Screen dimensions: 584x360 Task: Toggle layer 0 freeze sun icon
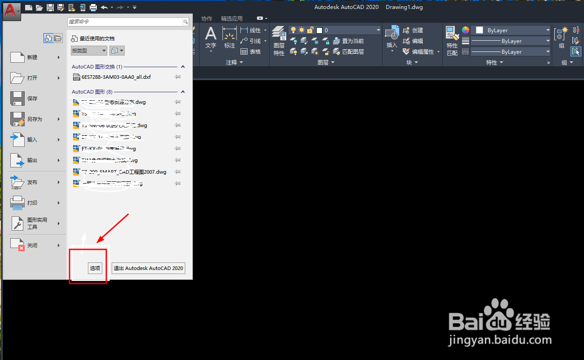(x=301, y=30)
